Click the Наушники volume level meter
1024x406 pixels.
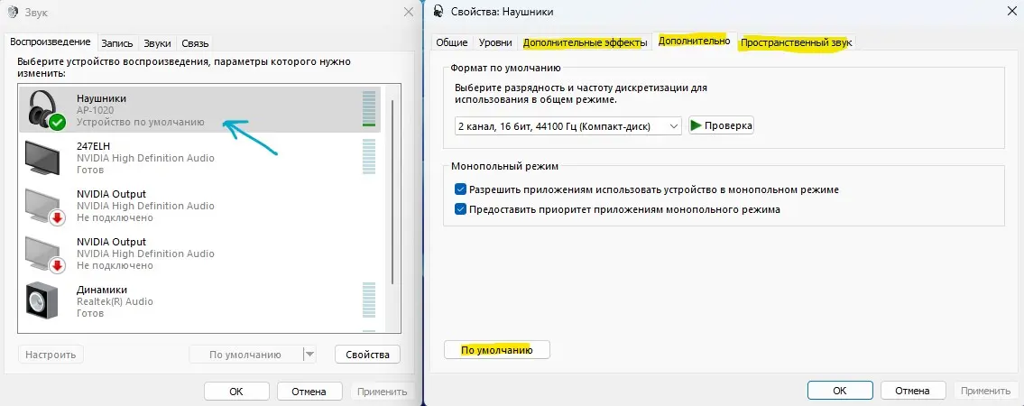[369, 109]
